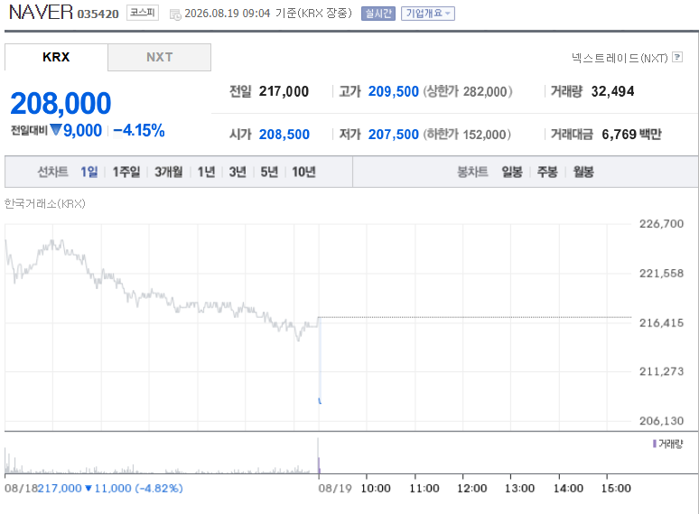Click the 한국거래소(KRX) chart caption

[x=45, y=204]
